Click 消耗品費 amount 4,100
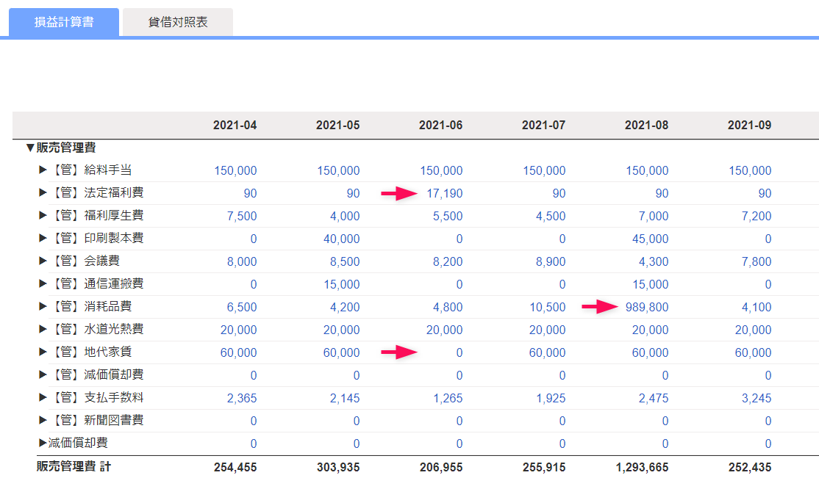The height and width of the screenshot is (478, 819). click(x=757, y=308)
